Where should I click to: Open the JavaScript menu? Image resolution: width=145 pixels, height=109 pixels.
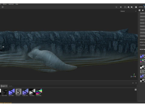pos(11,4)
